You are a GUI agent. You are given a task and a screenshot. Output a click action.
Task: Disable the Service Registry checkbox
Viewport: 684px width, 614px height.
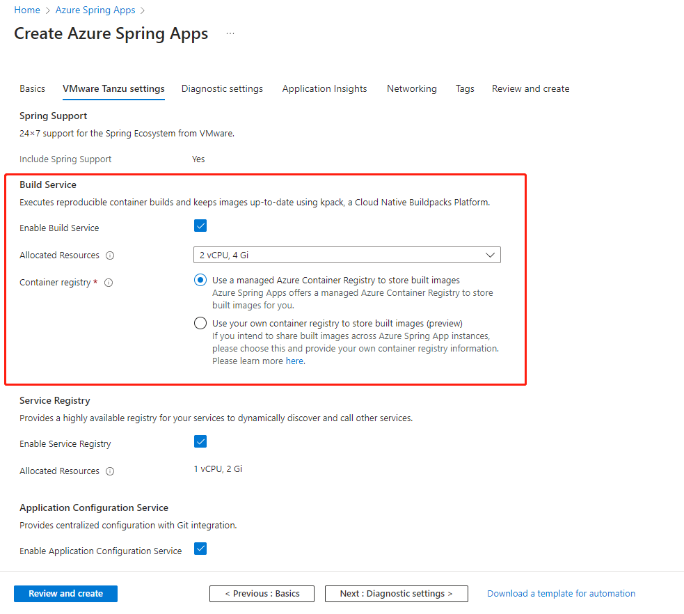pos(200,441)
